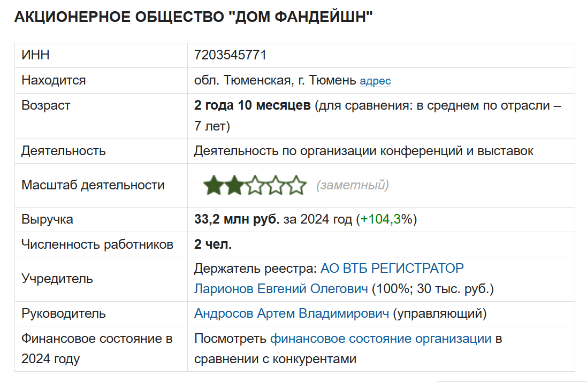
Task: Click the '(заметный)' scale label
Action: click(353, 186)
